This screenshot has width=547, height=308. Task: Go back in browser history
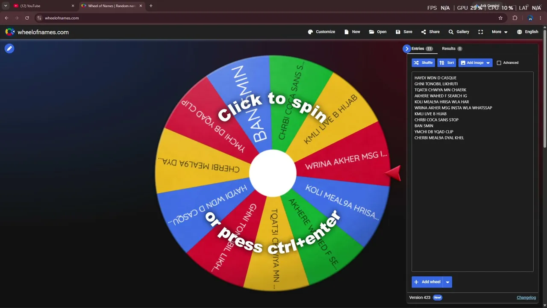click(x=6, y=18)
